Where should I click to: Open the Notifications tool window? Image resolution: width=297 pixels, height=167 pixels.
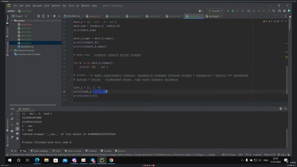[290, 23]
